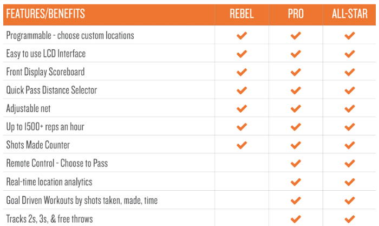The width and height of the screenshot is (379, 226).
Task: Click Rebel checkmark for Programmable custom locations
Action: (x=241, y=36)
